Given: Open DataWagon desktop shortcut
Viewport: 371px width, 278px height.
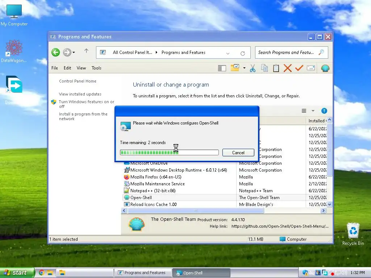Looking at the screenshot, I should (x=14, y=51).
